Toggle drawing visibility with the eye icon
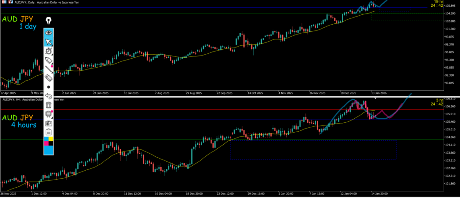The width and height of the screenshot is (460, 198). [x=49, y=33]
